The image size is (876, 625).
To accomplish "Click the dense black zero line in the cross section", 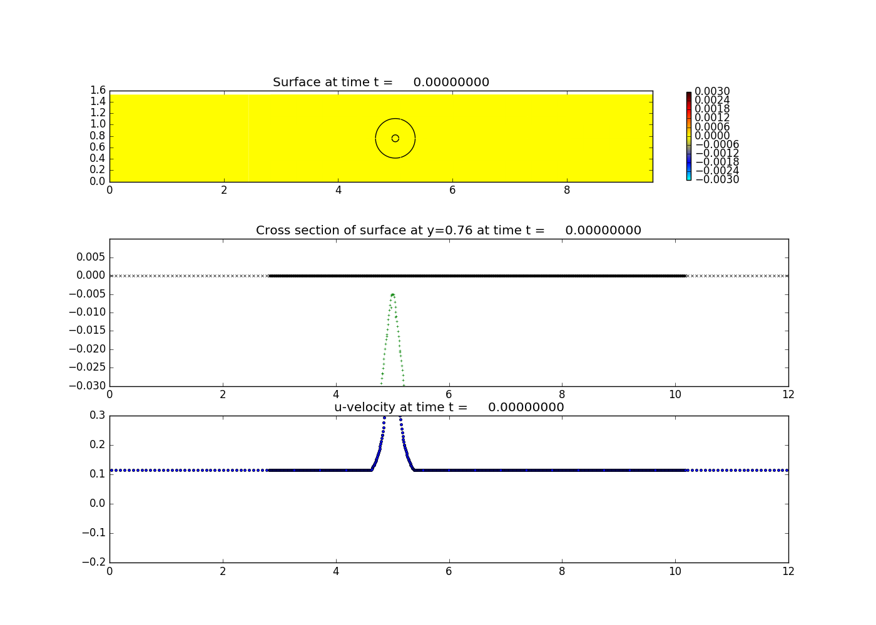I will coord(477,276).
